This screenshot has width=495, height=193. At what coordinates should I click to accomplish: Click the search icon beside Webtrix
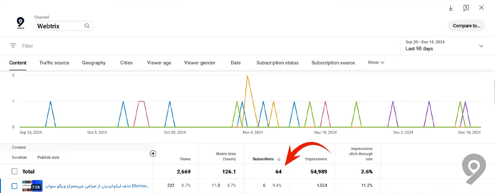coord(87,26)
